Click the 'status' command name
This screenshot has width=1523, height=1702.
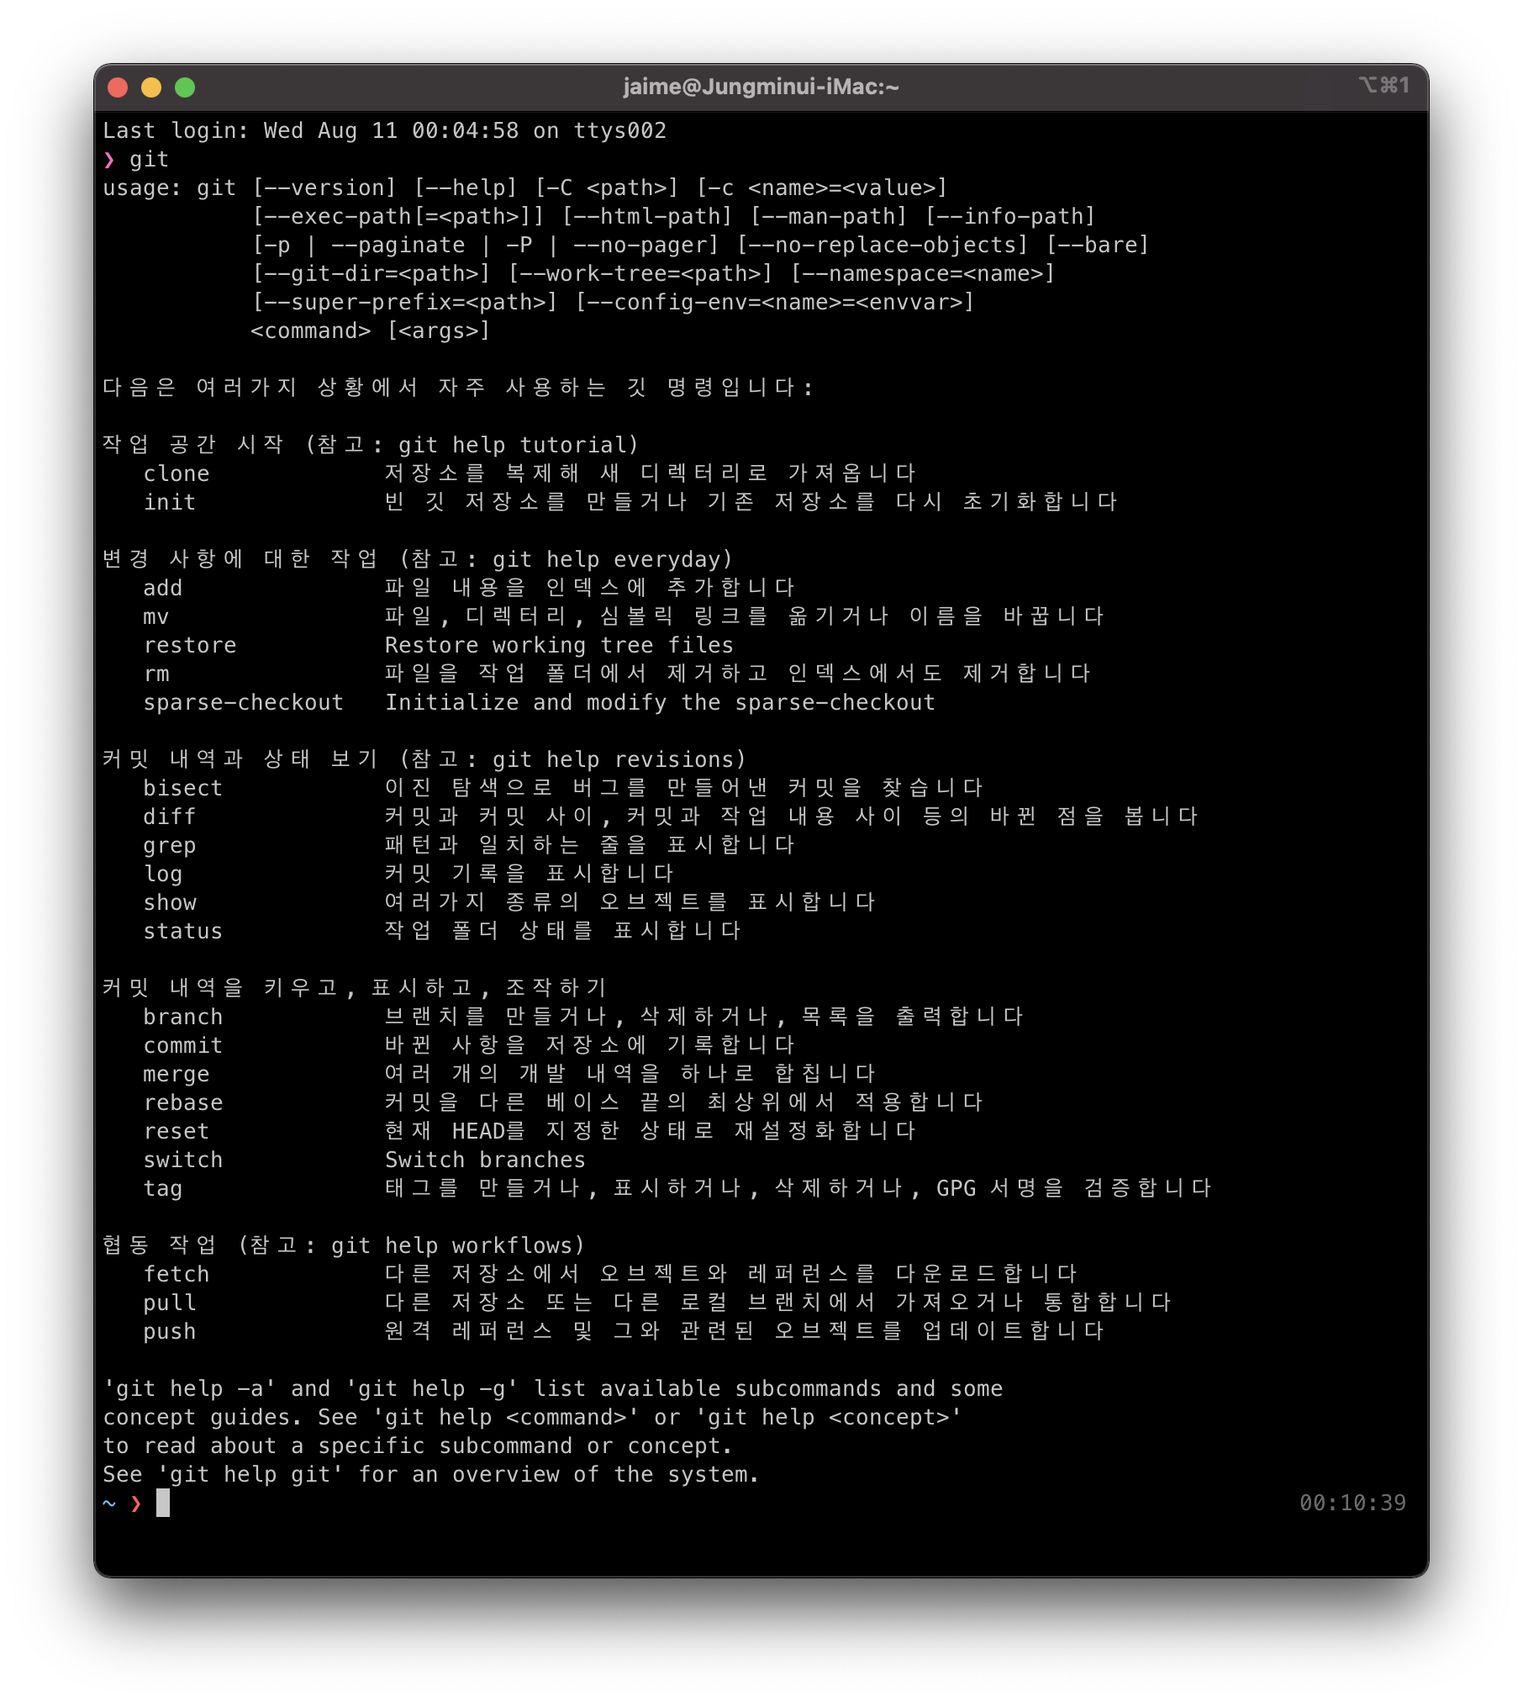[183, 932]
